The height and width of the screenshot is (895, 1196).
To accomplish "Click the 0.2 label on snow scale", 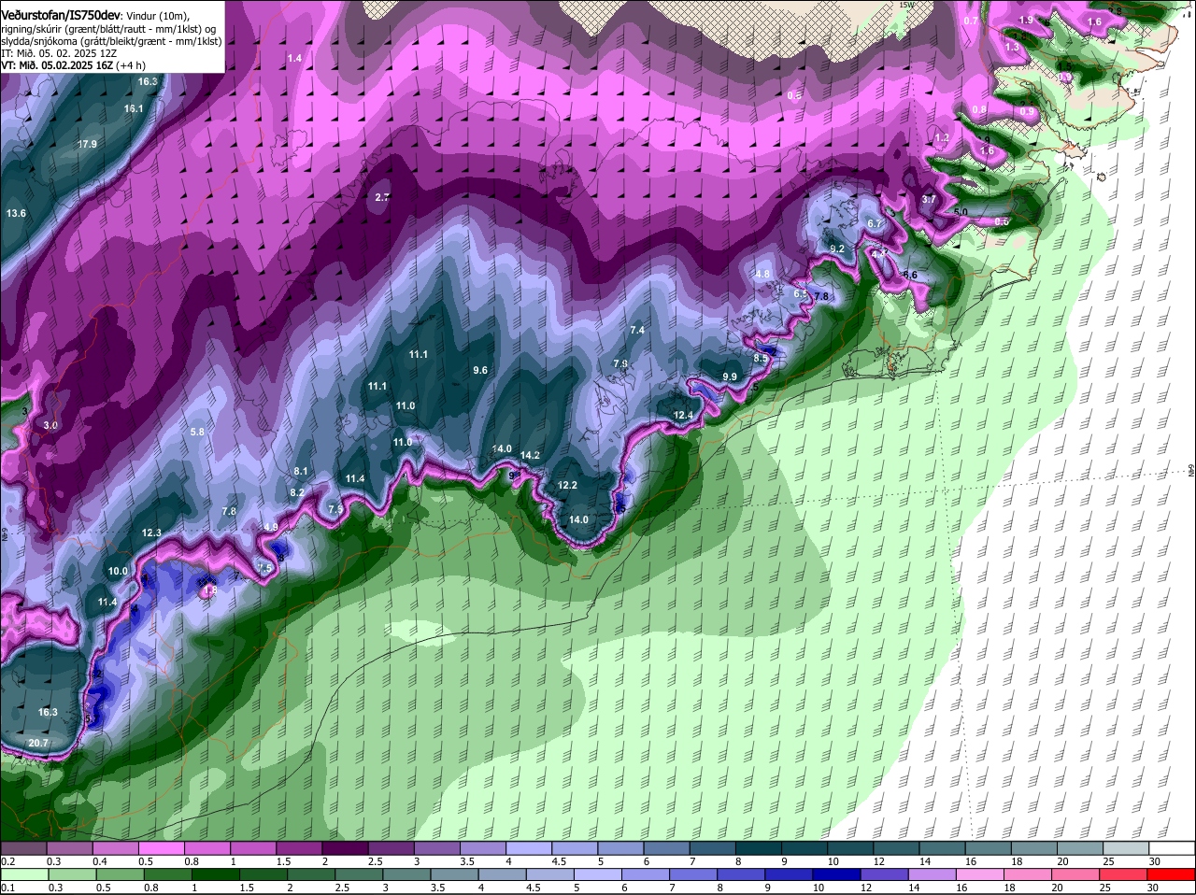I will click(8, 861).
